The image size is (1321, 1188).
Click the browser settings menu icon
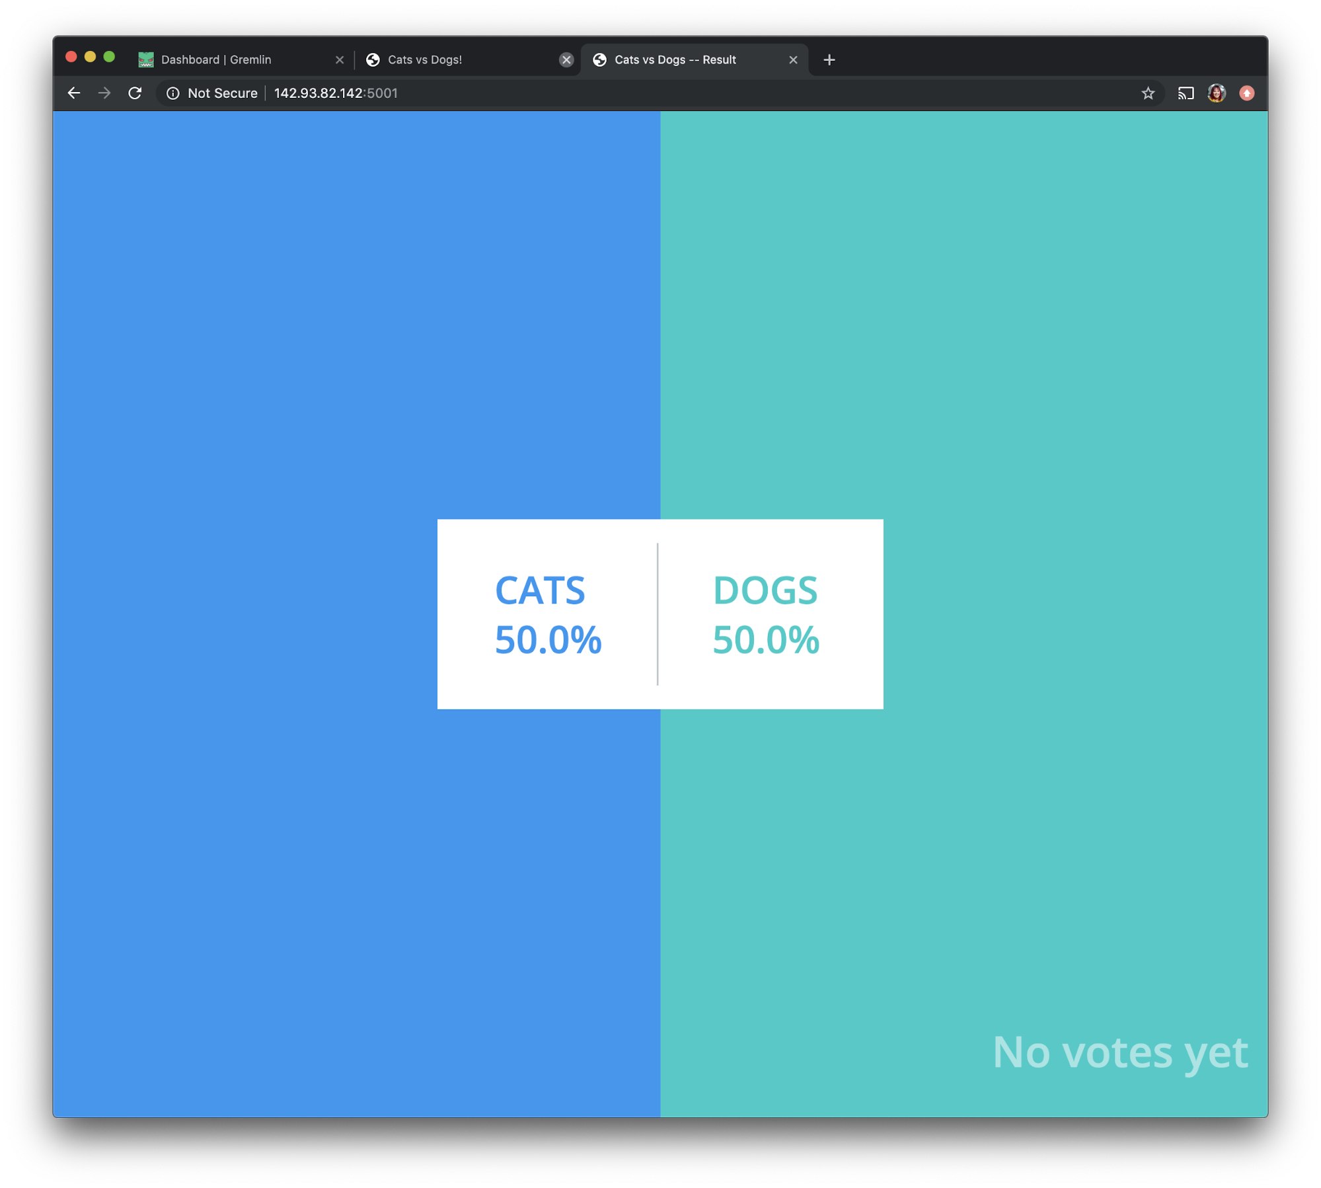1248,93
